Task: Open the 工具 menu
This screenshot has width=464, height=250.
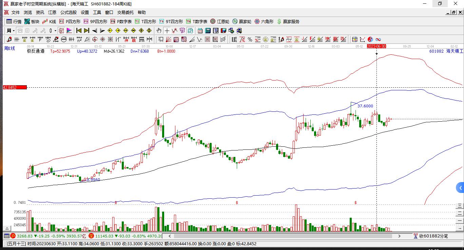Action: tap(97, 13)
